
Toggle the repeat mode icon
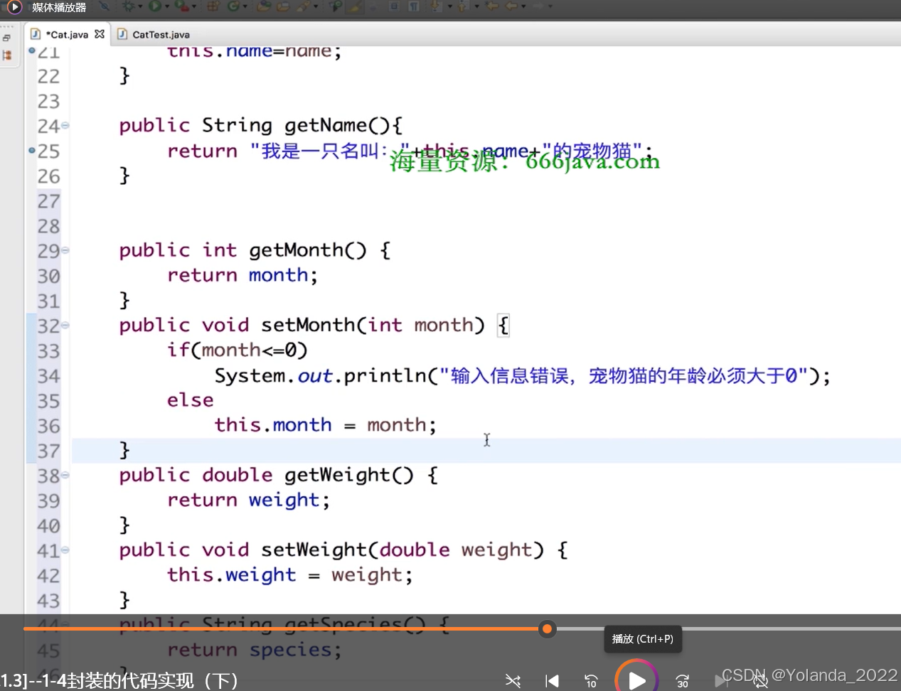coord(760,681)
